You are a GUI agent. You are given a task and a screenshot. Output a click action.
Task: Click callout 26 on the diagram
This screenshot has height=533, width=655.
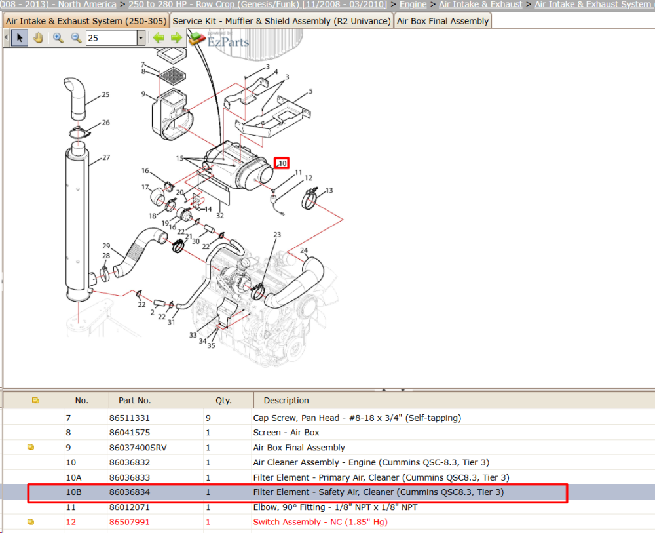[105, 123]
